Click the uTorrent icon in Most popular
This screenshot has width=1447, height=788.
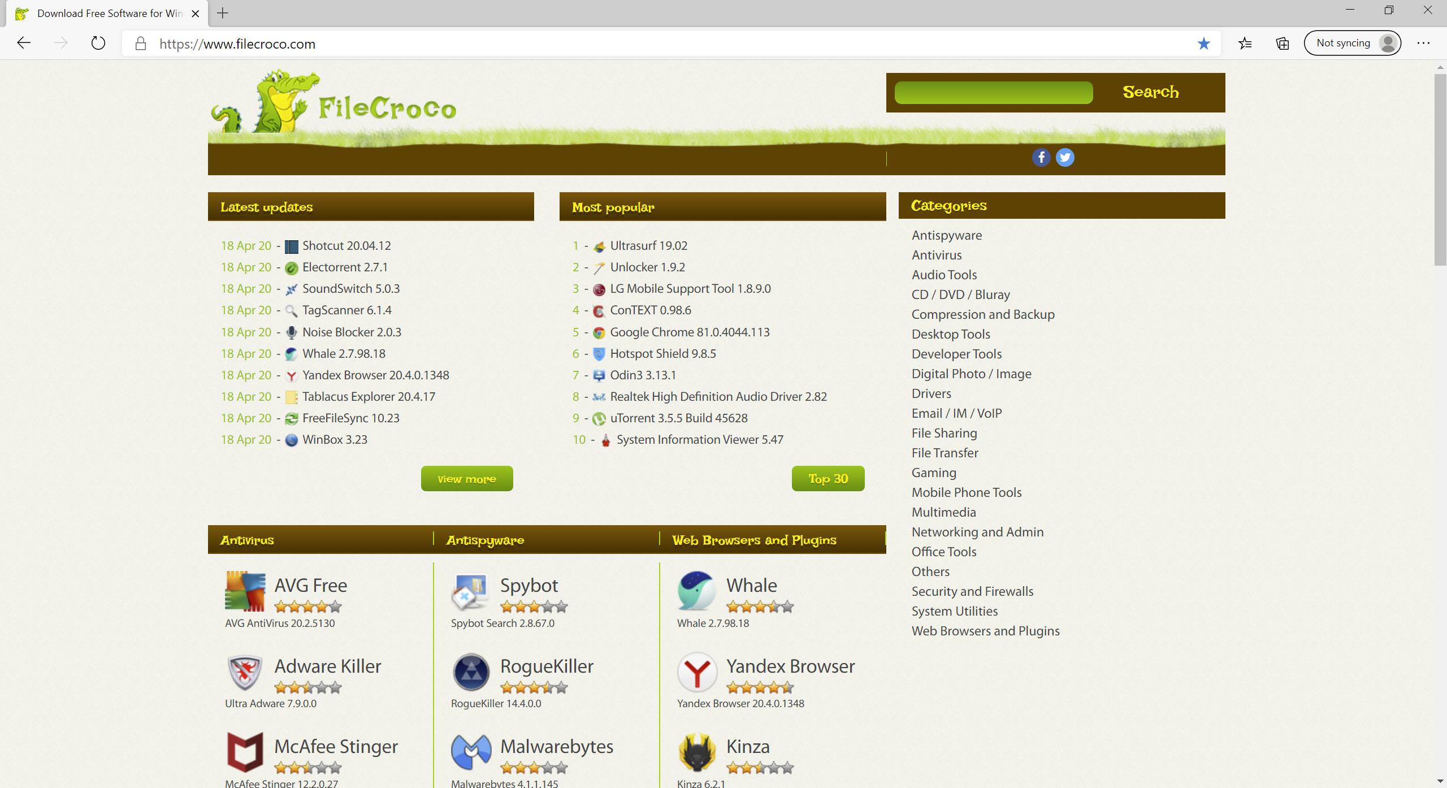coord(599,419)
